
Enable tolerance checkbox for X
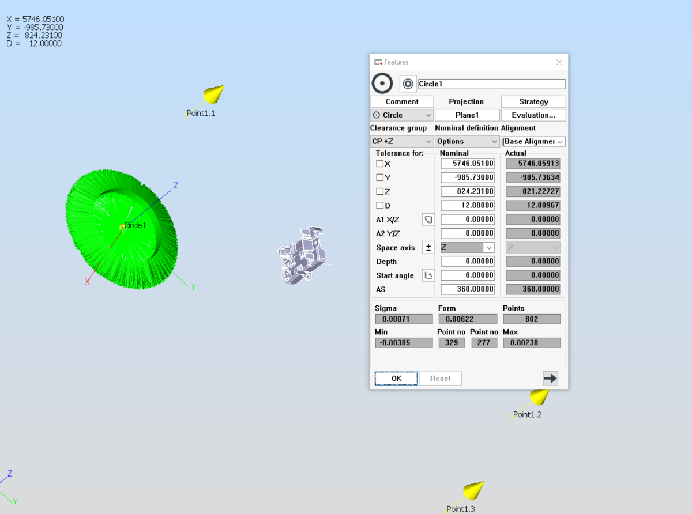point(380,164)
